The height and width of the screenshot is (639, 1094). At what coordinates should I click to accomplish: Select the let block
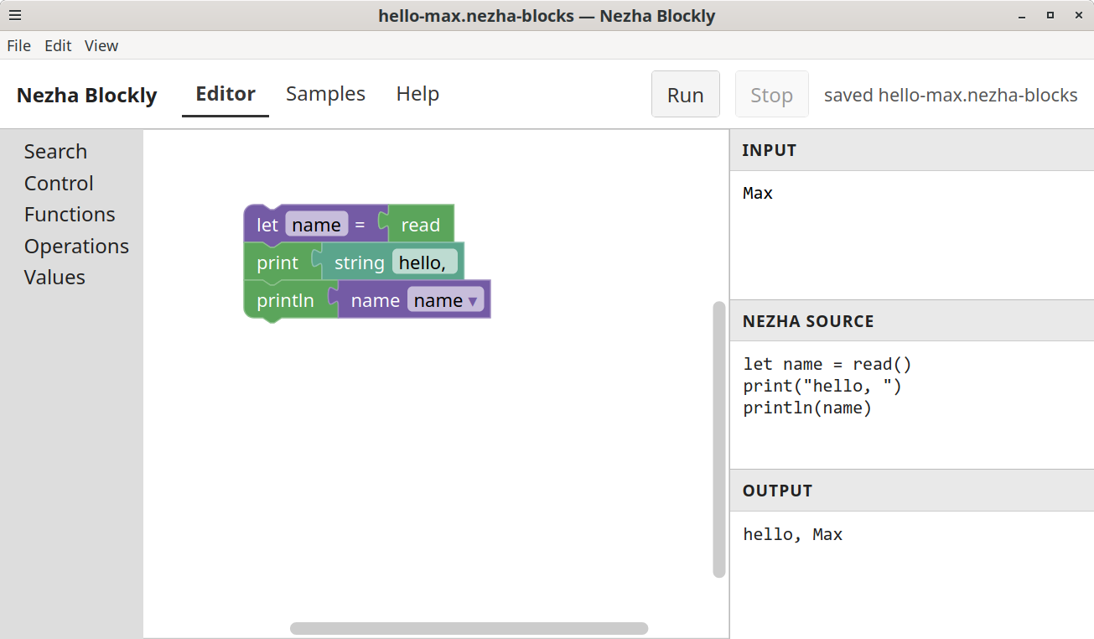point(268,225)
